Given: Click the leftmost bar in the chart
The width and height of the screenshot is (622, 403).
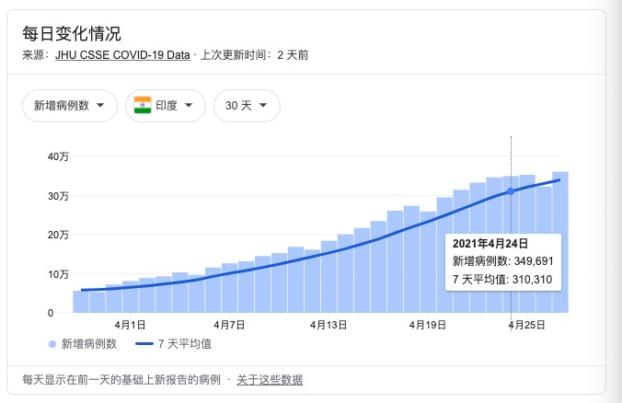Looking at the screenshot, I should [x=80, y=302].
